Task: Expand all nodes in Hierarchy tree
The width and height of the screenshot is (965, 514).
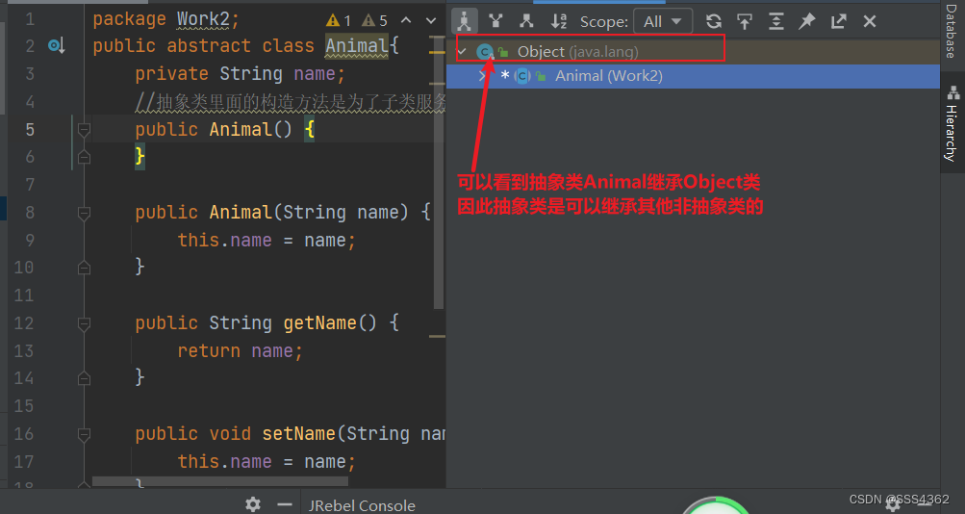Action: pos(776,21)
